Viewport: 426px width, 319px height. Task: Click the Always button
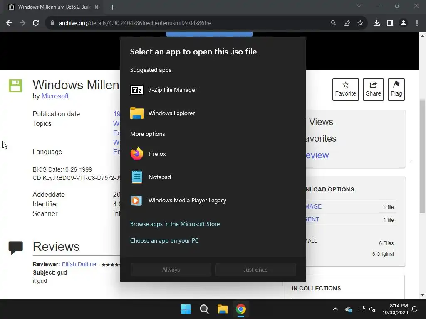[171, 270]
